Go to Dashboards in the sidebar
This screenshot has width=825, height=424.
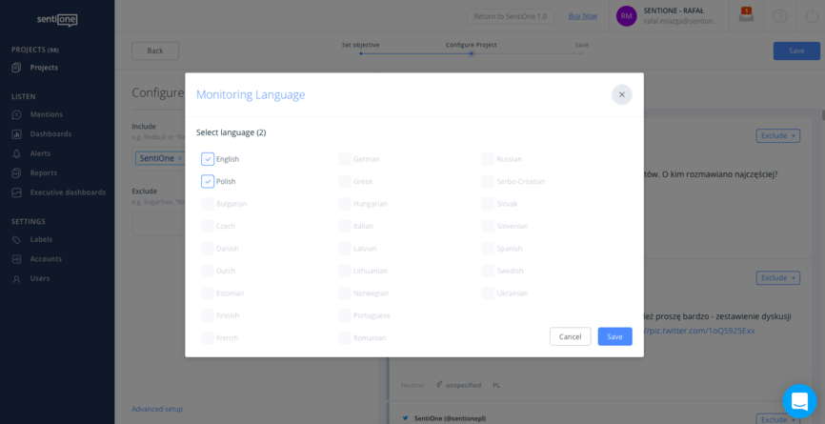(x=50, y=134)
